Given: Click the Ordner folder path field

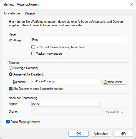Looking at the screenshot, I should pos(66,112).
